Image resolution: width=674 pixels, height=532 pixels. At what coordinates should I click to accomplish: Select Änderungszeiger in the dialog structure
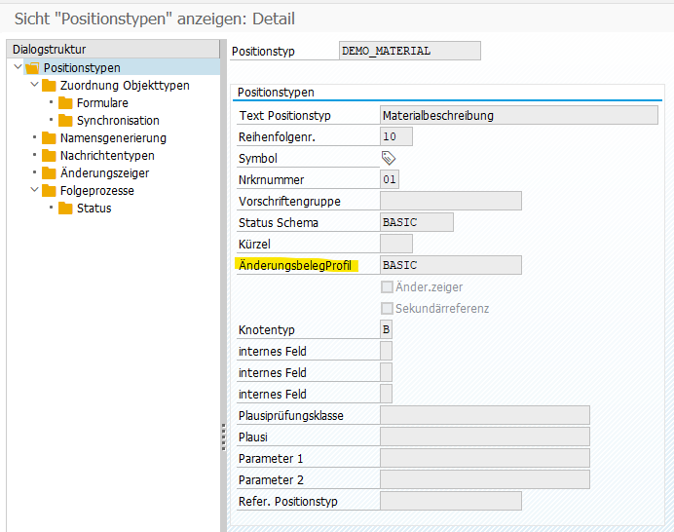[x=104, y=173]
